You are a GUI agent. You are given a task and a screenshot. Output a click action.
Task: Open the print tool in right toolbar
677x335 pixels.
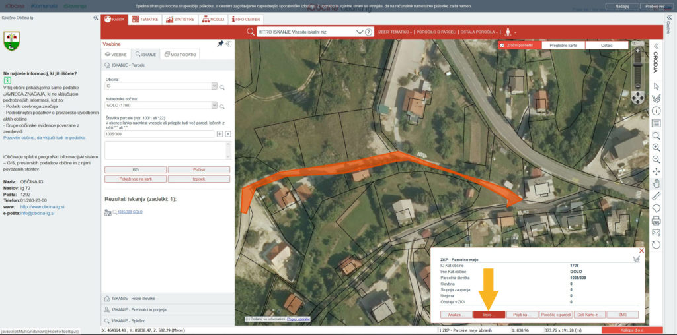[x=657, y=220]
